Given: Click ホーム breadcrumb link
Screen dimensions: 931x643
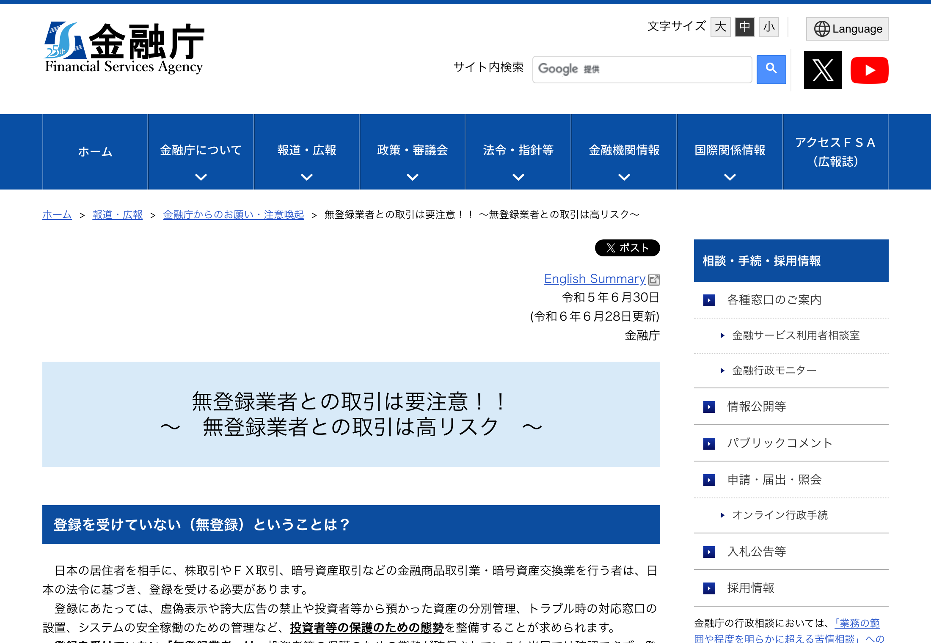Looking at the screenshot, I should (57, 215).
